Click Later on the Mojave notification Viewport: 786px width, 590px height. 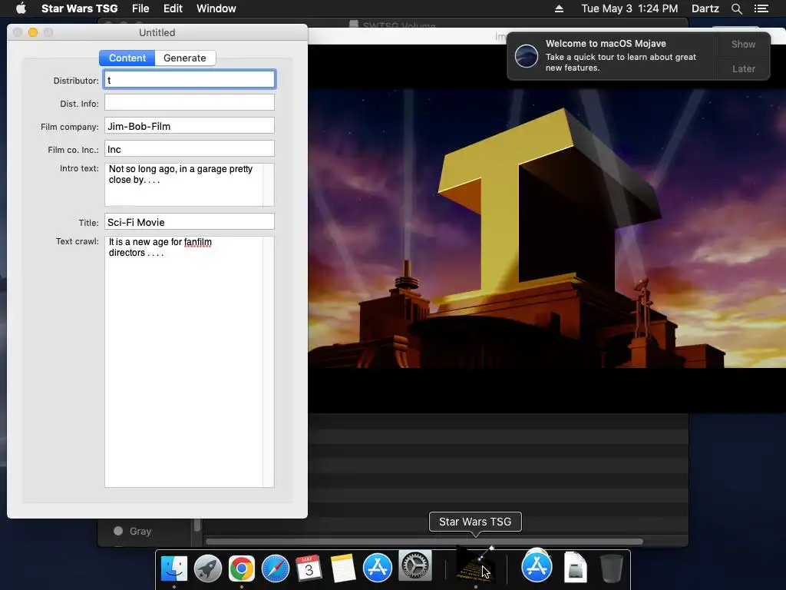point(743,68)
